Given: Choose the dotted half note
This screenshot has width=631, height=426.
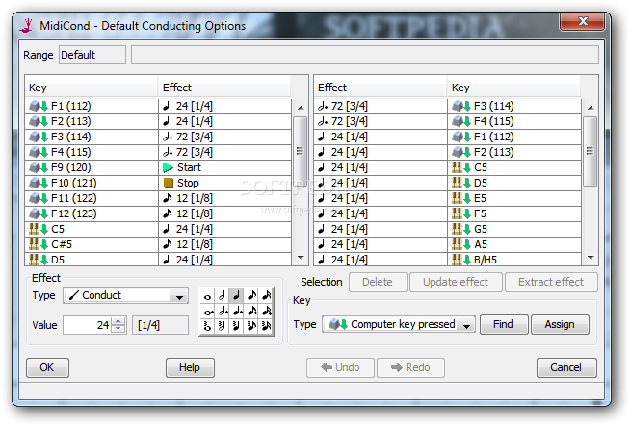Looking at the screenshot, I should pyautogui.click(x=222, y=311).
